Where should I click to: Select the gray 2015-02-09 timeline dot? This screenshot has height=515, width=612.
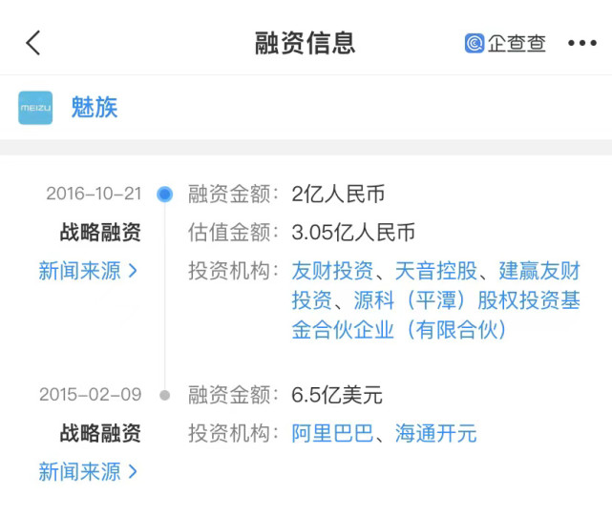pyautogui.click(x=165, y=395)
